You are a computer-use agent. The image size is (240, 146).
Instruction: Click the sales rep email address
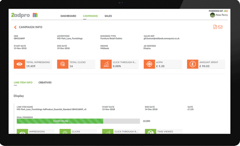tap(162, 38)
